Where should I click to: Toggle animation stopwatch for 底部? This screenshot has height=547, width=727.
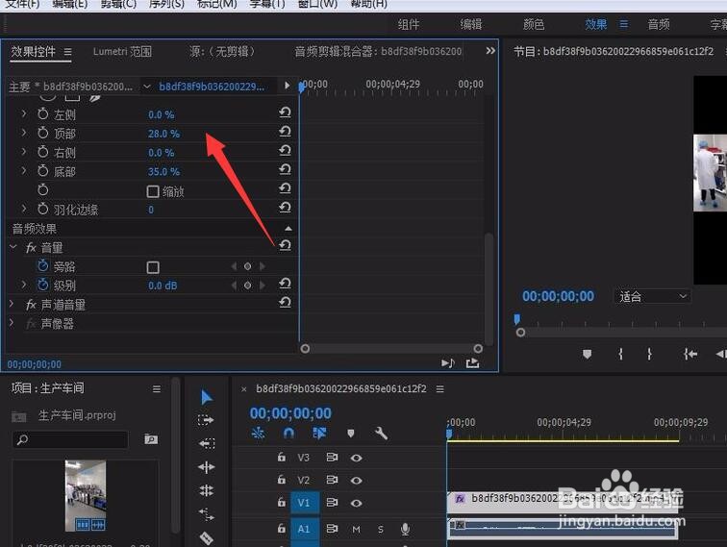point(42,170)
